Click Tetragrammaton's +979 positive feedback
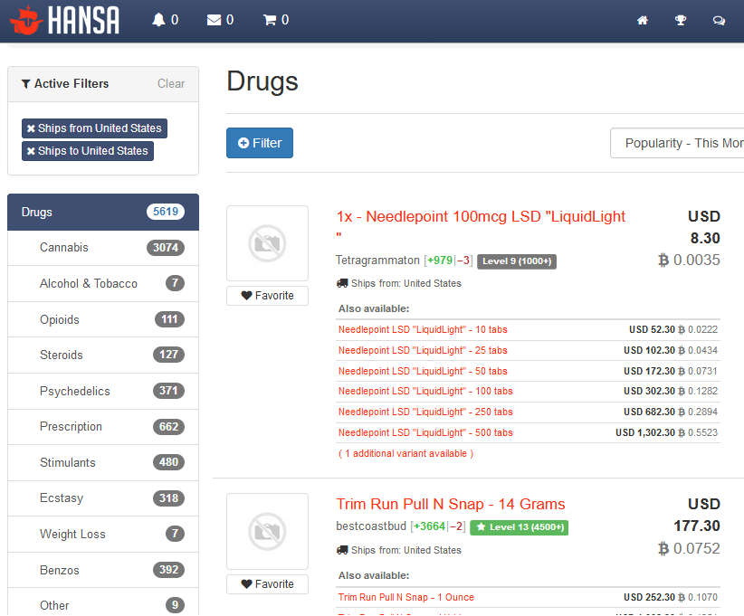The image size is (744, 616). coord(440,261)
